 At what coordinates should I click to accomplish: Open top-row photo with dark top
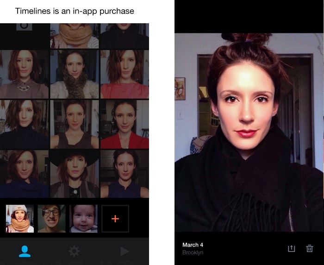125,36
